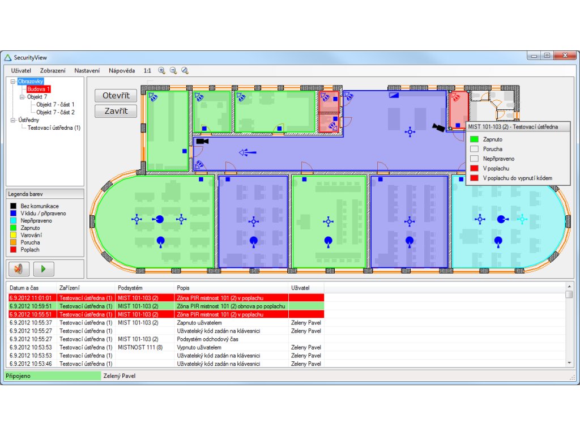Image resolution: width=580 pixels, height=435 pixels.
Task: Click the black Bez komunikace legend swatch
Action: click(14, 206)
